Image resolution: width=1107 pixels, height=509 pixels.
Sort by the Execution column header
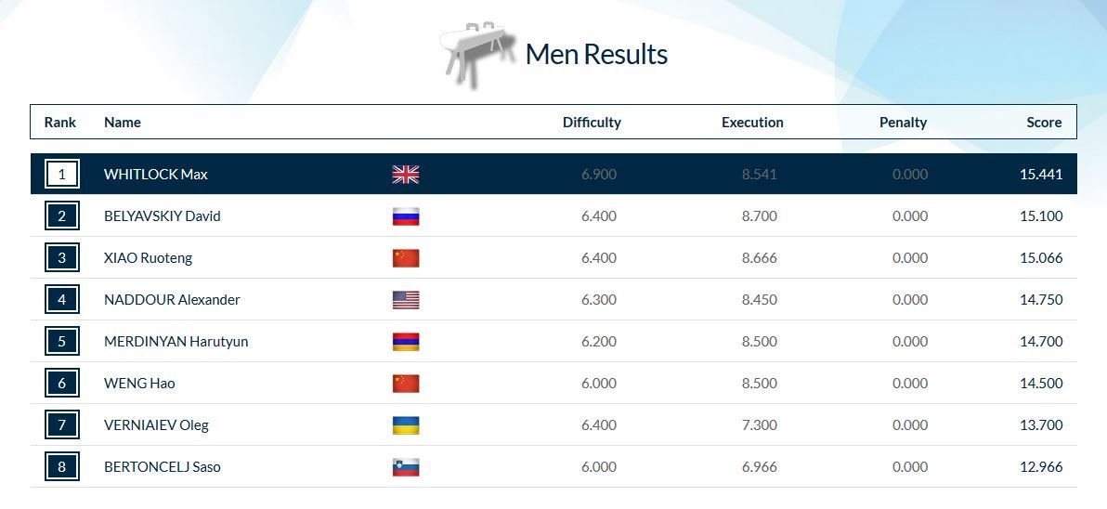click(752, 123)
